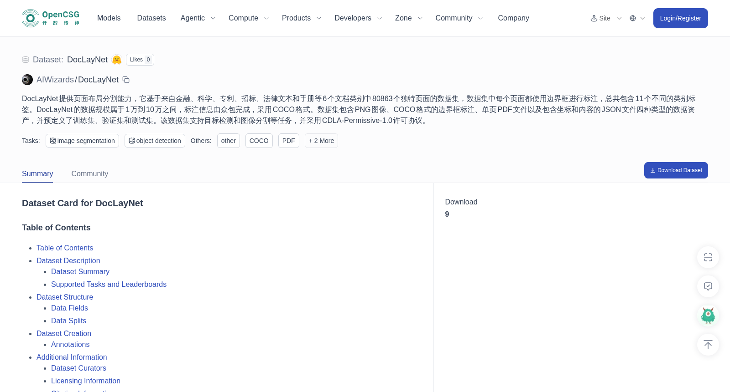Expand the '+ 2 More' tags
Image resolution: width=730 pixels, height=392 pixels.
point(321,141)
